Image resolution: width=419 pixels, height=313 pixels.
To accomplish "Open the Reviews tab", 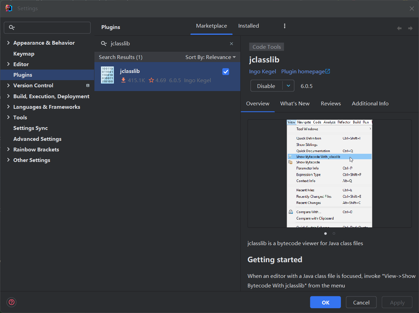I will pos(331,104).
